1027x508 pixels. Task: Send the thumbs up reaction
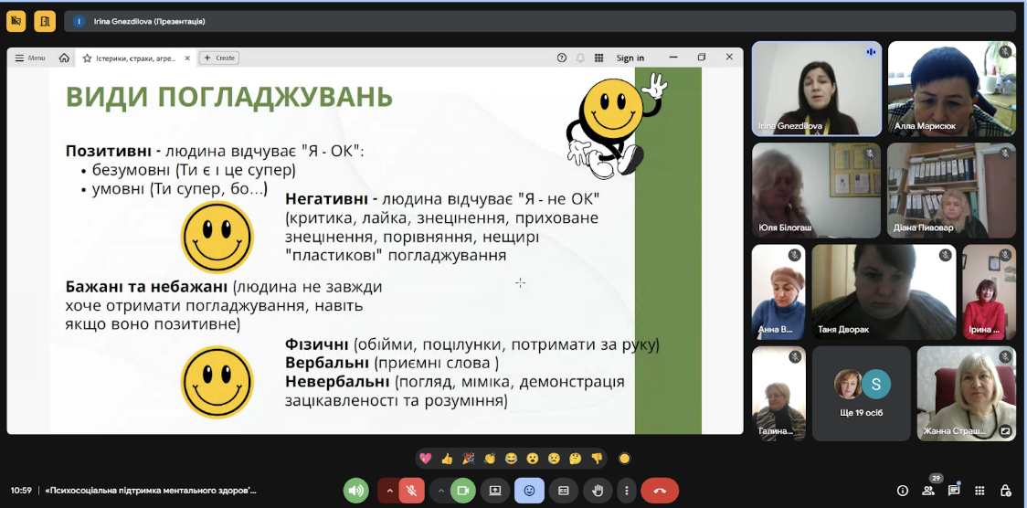point(448,459)
